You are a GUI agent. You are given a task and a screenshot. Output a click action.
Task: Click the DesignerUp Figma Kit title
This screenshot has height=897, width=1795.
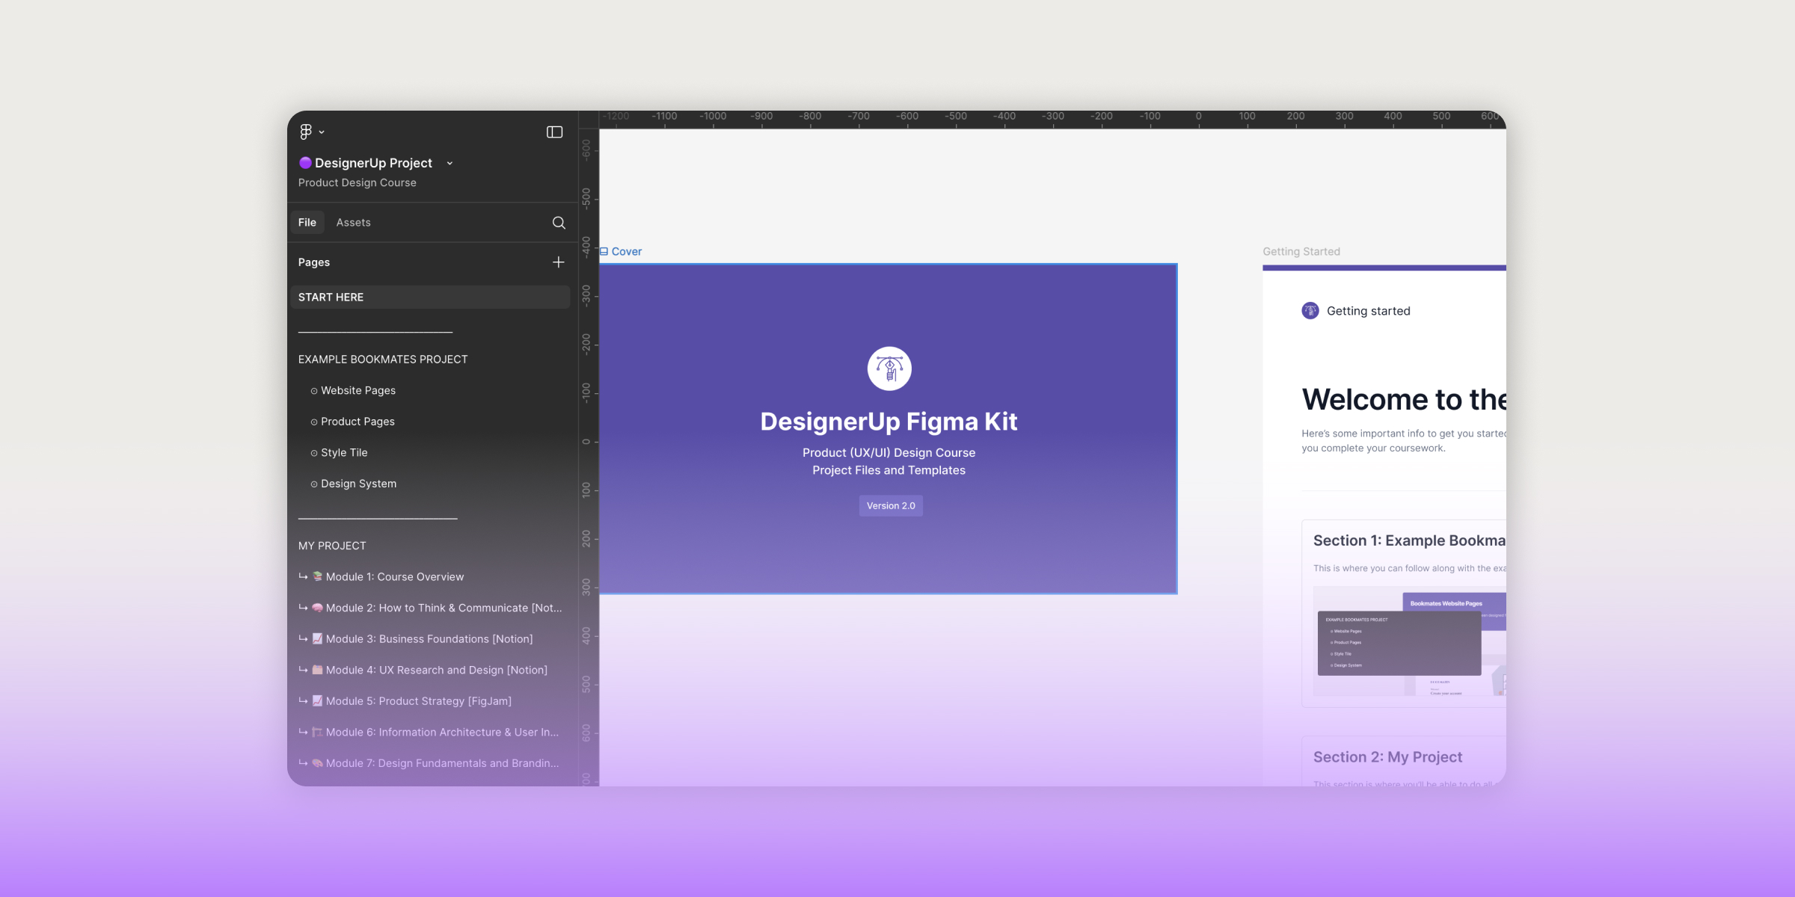(889, 422)
